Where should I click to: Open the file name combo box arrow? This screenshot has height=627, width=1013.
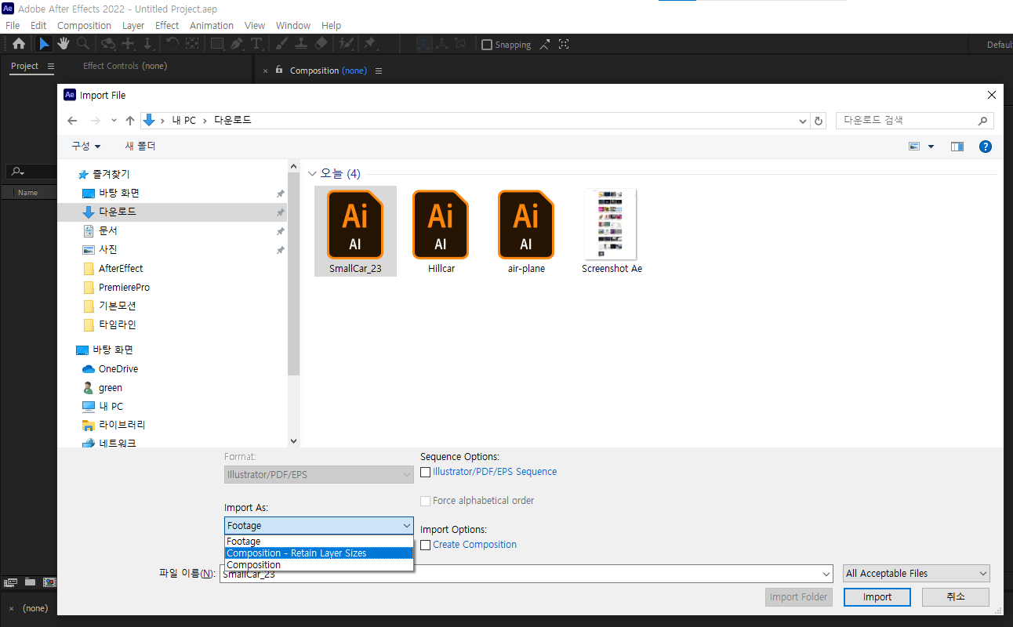pos(826,574)
